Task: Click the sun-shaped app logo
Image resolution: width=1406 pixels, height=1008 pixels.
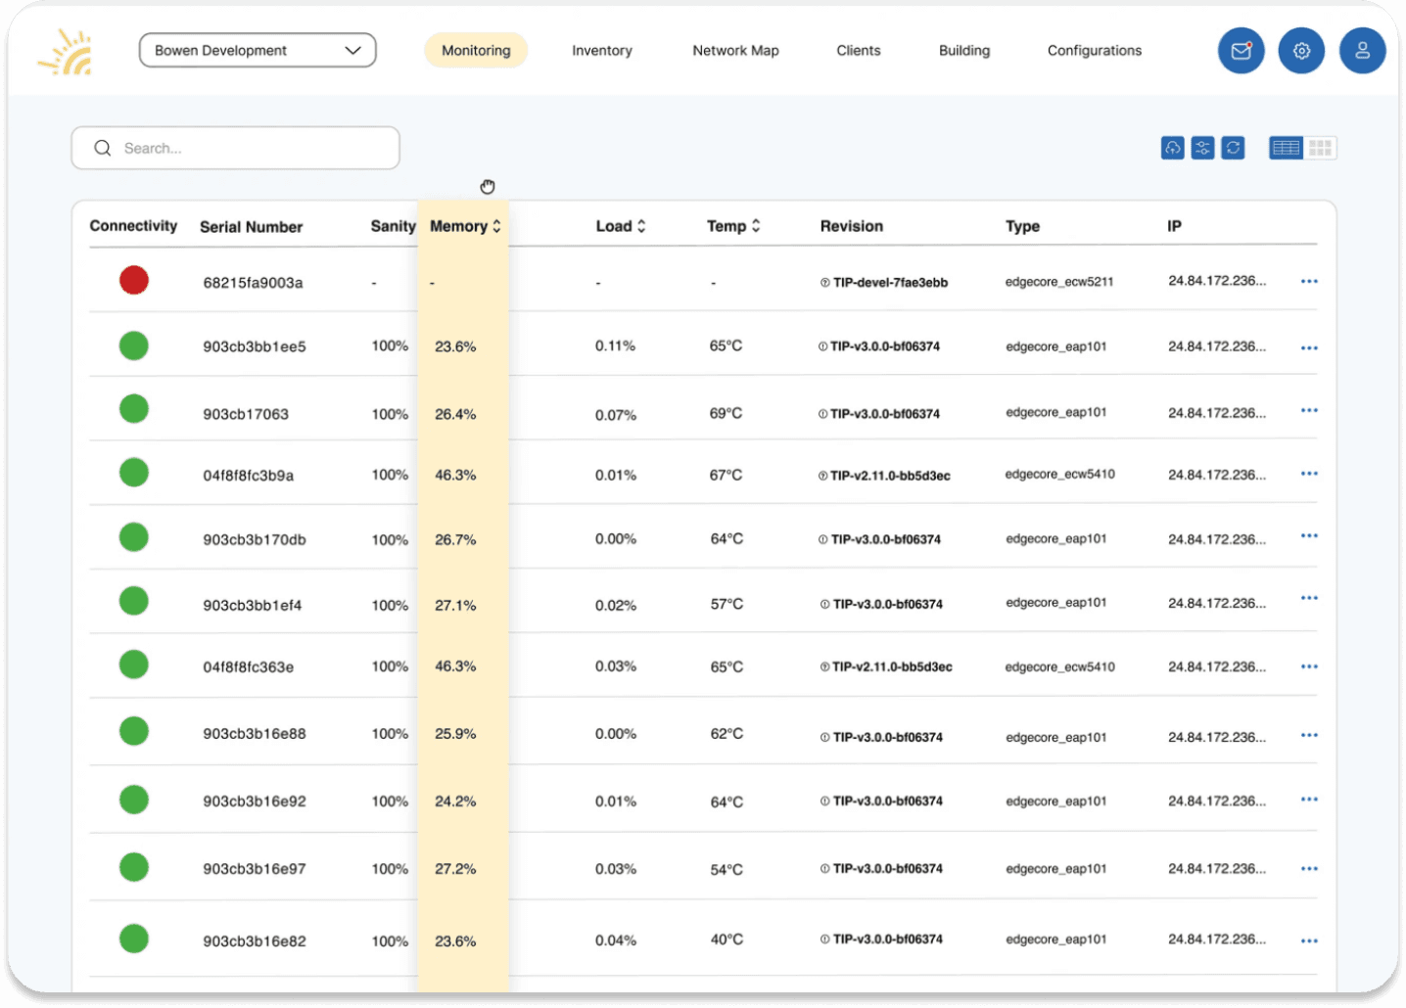Action: click(66, 52)
